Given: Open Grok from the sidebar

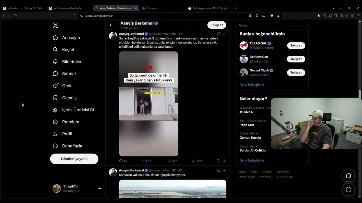Looking at the screenshot, I should coord(62,86).
